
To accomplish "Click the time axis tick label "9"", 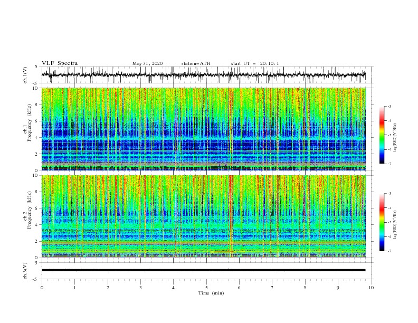I will (338, 288).
